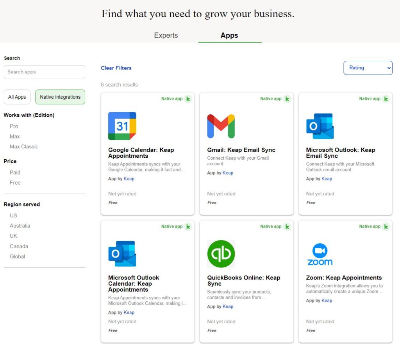400x349 pixels.
Task: Click the Gmail card description text
Action: (238, 161)
